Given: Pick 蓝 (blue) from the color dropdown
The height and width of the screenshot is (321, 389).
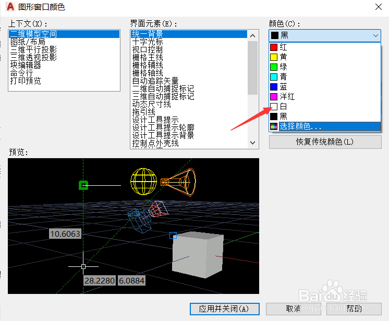Looking at the screenshot, I should 325,86.
